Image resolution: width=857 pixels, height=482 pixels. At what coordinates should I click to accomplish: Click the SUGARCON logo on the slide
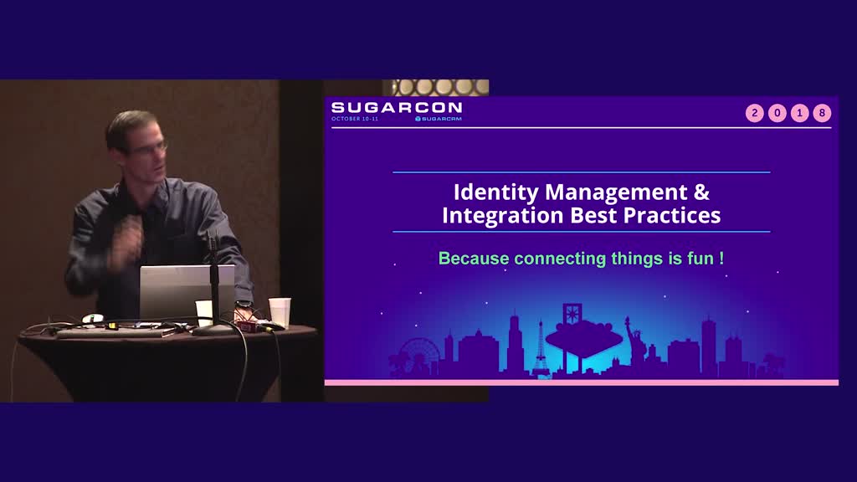click(x=396, y=108)
